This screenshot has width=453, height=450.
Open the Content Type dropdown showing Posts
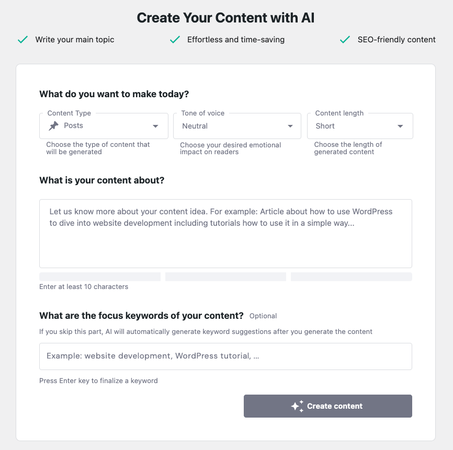(x=103, y=126)
